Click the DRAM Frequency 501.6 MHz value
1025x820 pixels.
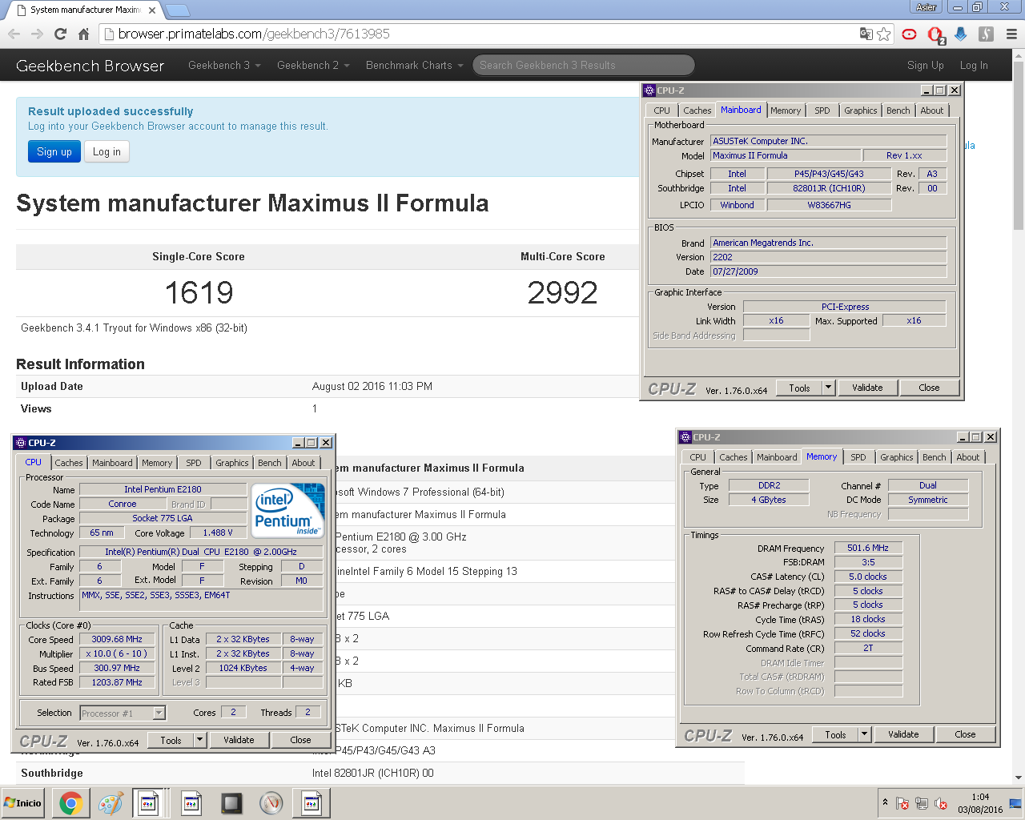(x=868, y=548)
